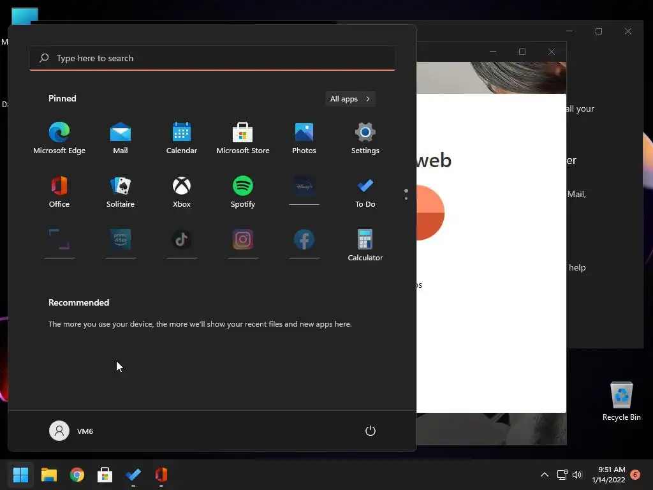Open Settings from pinned apps

coord(365,138)
